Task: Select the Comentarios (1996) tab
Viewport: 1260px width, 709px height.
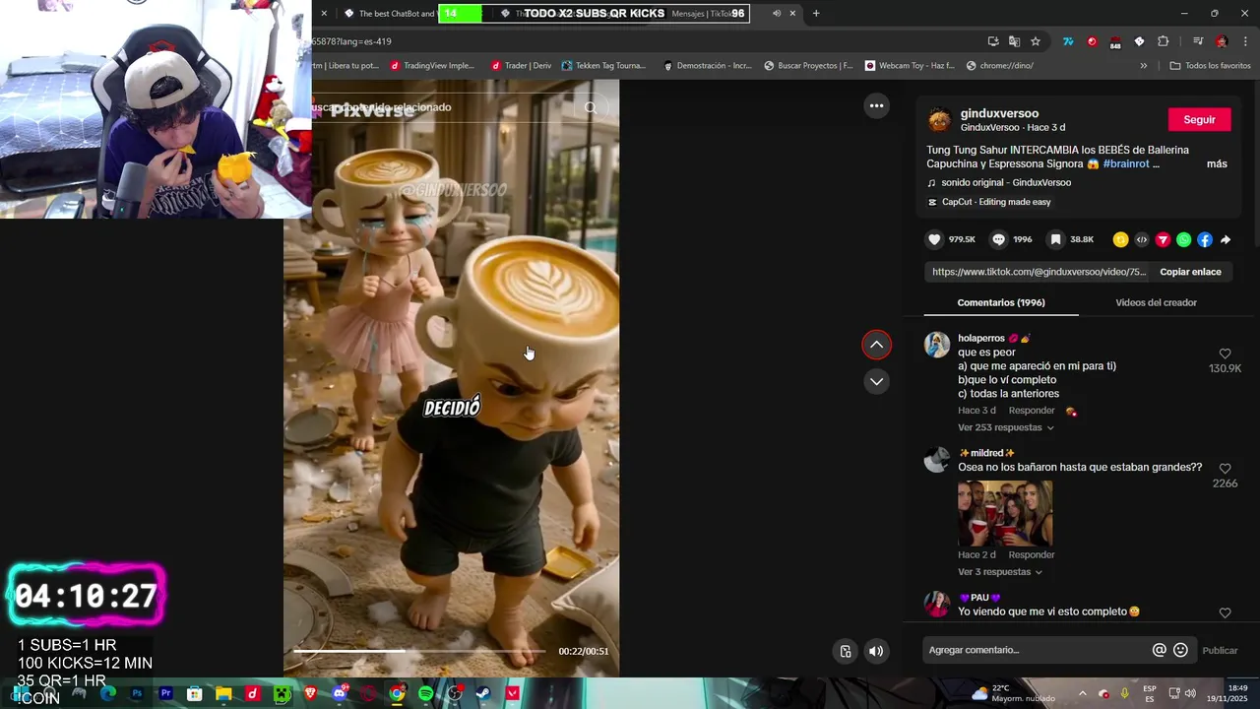Action: pos(1001,302)
